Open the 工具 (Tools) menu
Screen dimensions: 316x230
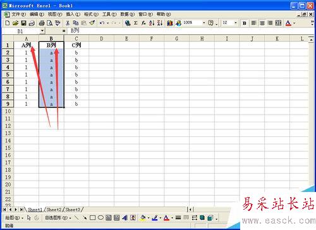(x=109, y=14)
